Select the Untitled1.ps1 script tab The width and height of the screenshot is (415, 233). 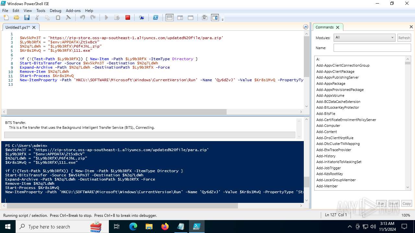(18, 28)
